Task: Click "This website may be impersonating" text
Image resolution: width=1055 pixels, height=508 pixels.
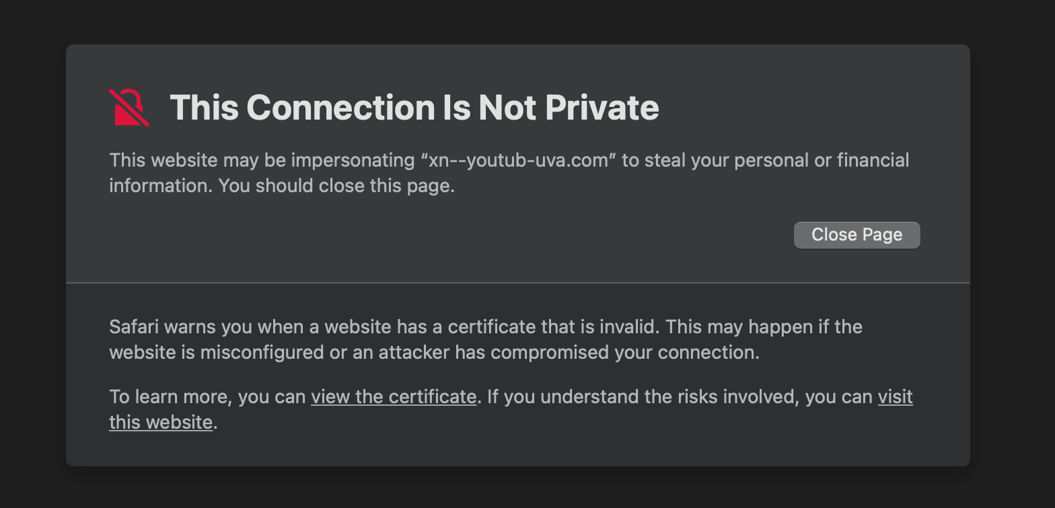Action: 262,161
